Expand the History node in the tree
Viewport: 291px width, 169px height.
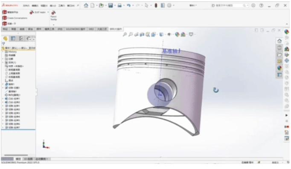coord(3,52)
